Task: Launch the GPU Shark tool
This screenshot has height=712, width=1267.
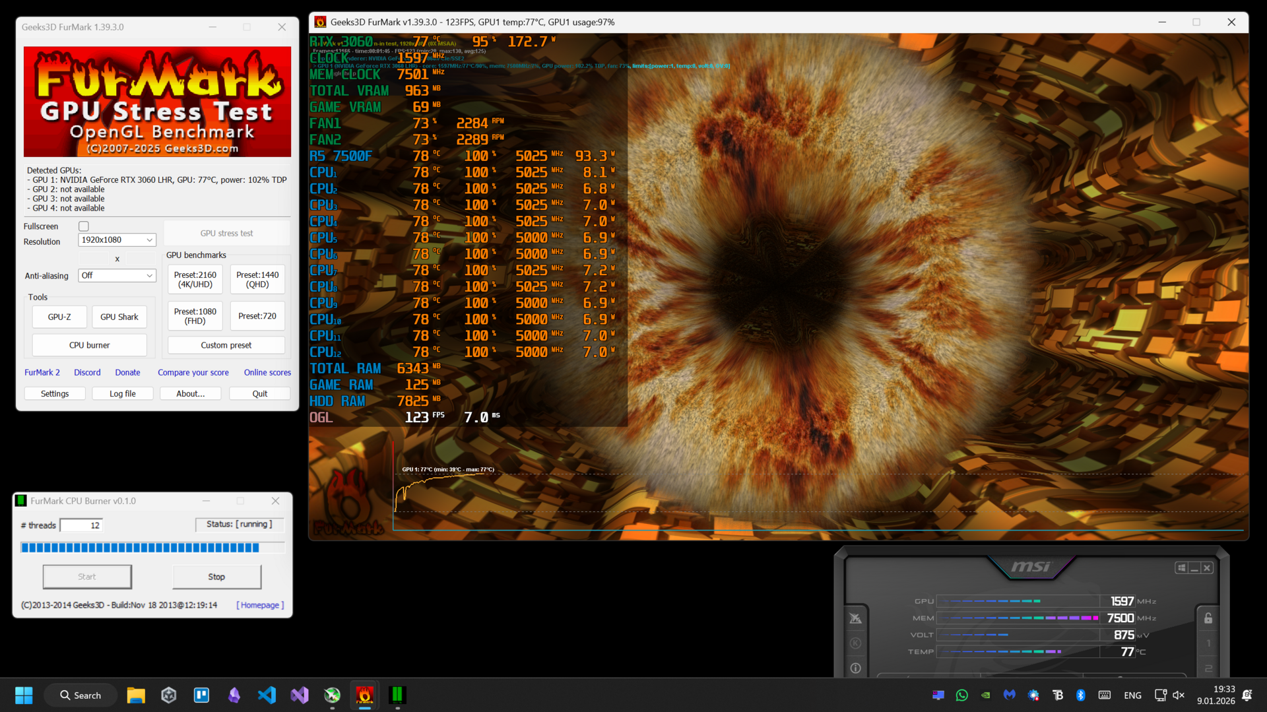Action: [119, 317]
